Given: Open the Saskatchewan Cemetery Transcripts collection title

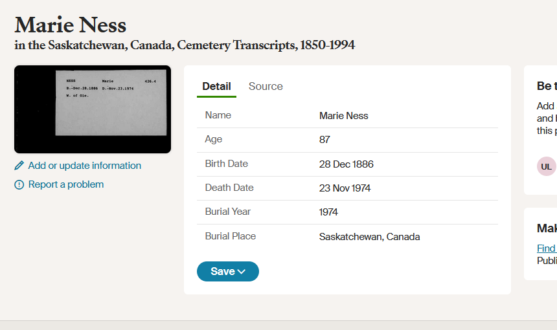Looking at the screenshot, I should 185,45.
